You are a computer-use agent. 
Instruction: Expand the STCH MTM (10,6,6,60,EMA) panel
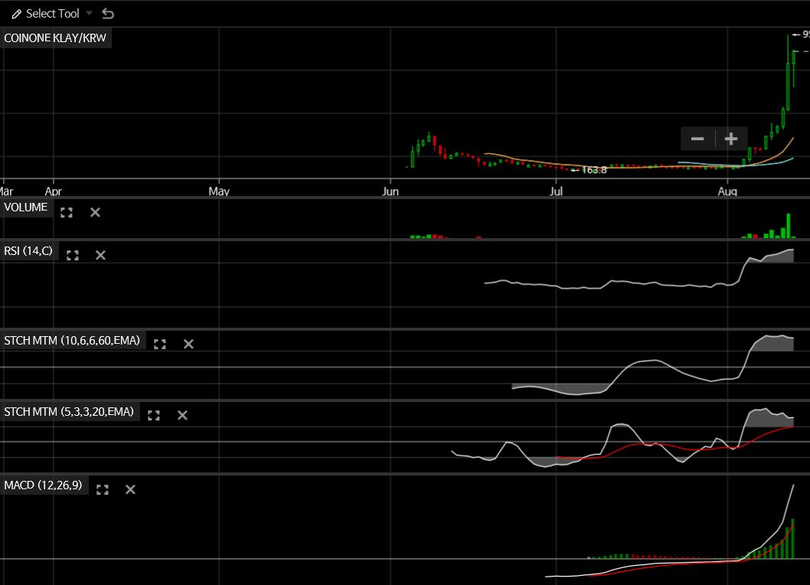[160, 344]
